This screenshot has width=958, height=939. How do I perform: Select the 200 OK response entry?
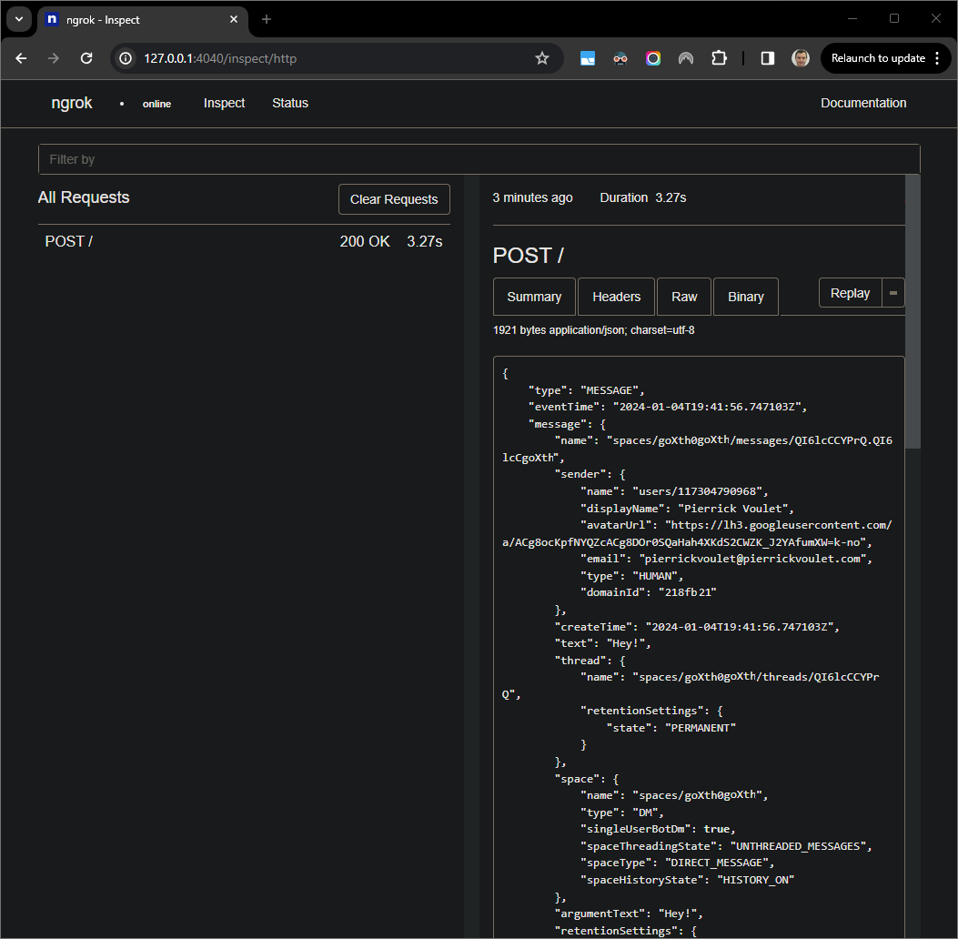[x=365, y=240]
